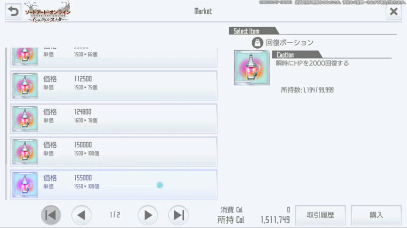The width and height of the screenshot is (407, 228).
Task: Select the 155000 price listing
Action: tap(113, 185)
